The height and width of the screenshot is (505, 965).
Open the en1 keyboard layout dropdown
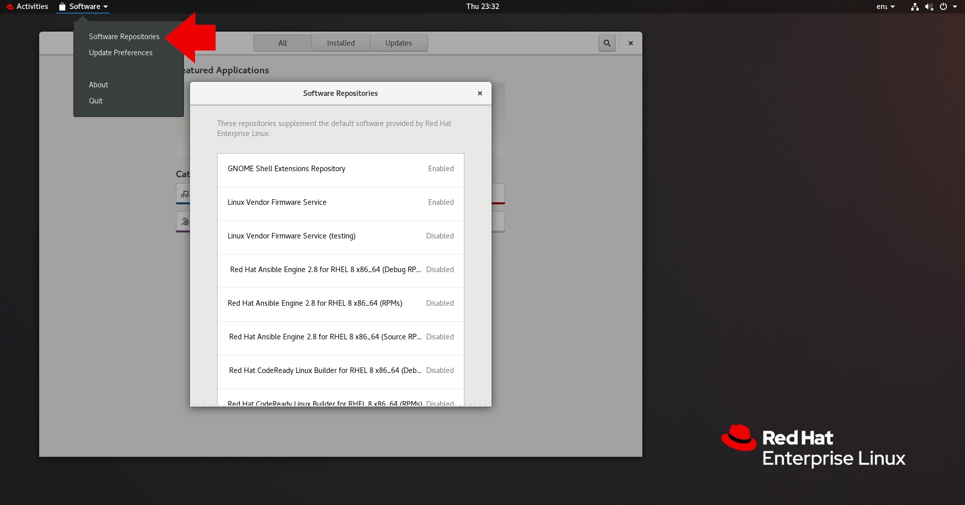885,7
